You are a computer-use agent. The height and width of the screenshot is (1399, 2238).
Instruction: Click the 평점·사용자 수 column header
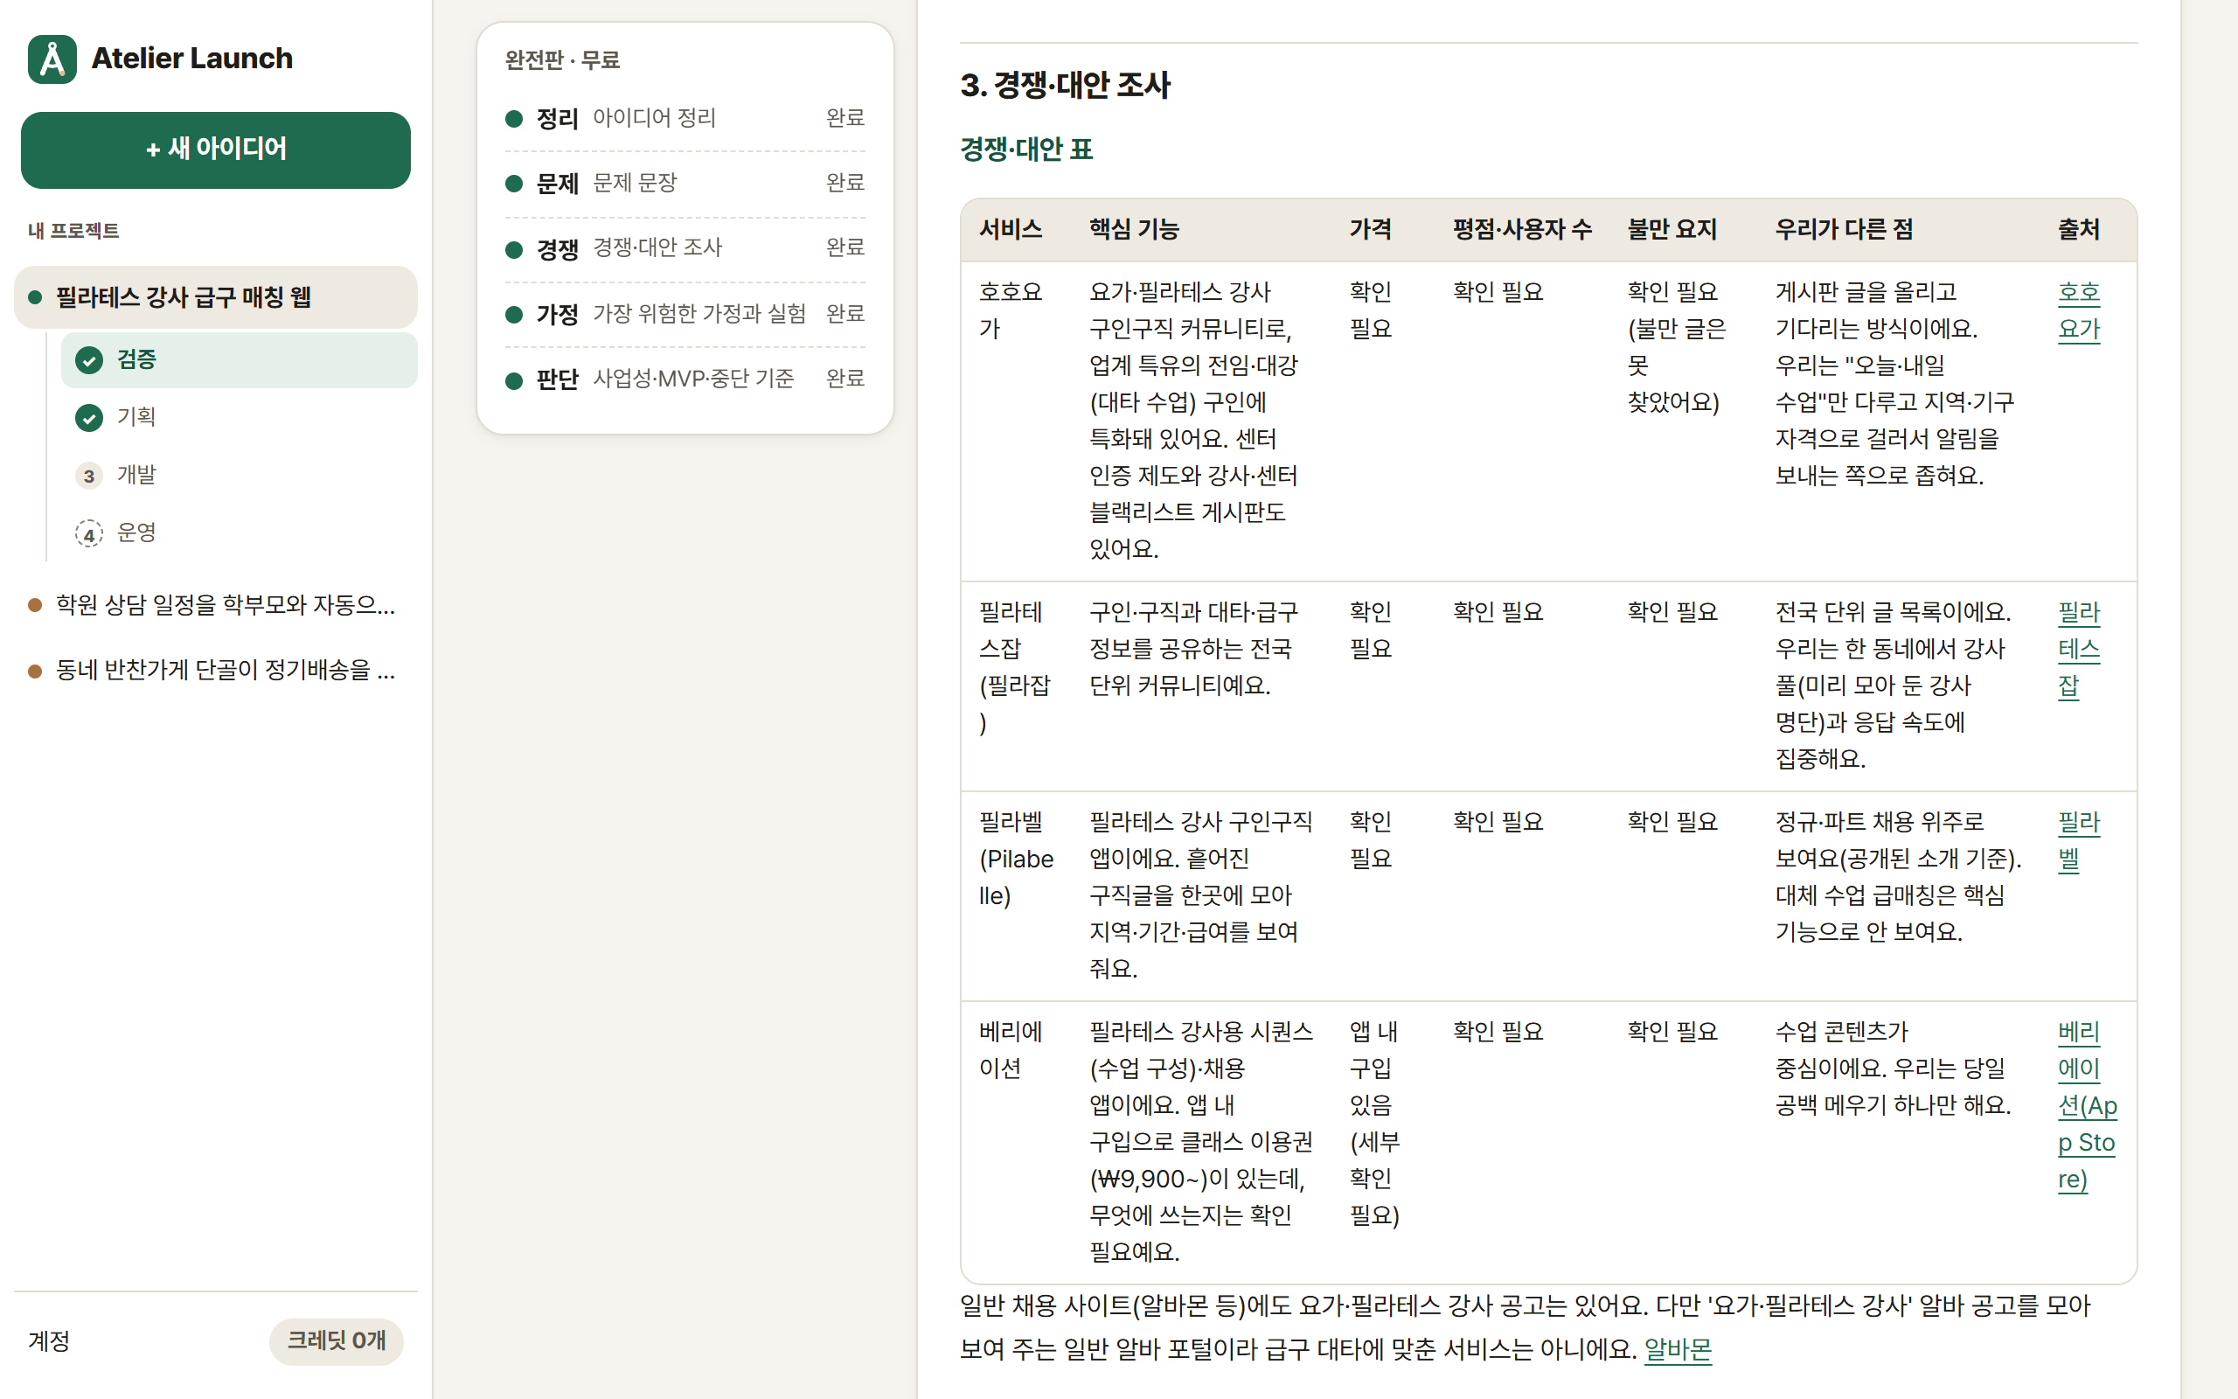point(1522,229)
